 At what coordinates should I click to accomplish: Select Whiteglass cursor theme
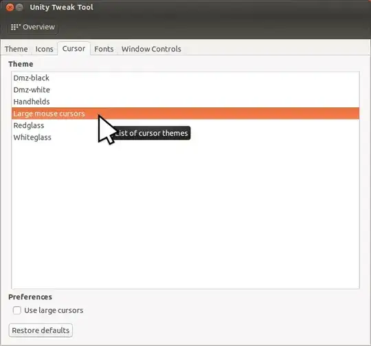pyautogui.click(x=185, y=138)
